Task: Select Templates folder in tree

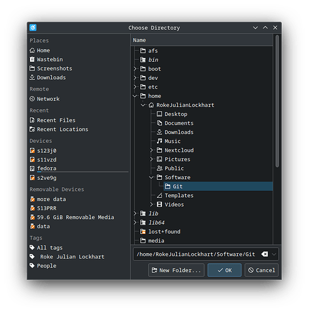Action: pos(175,195)
